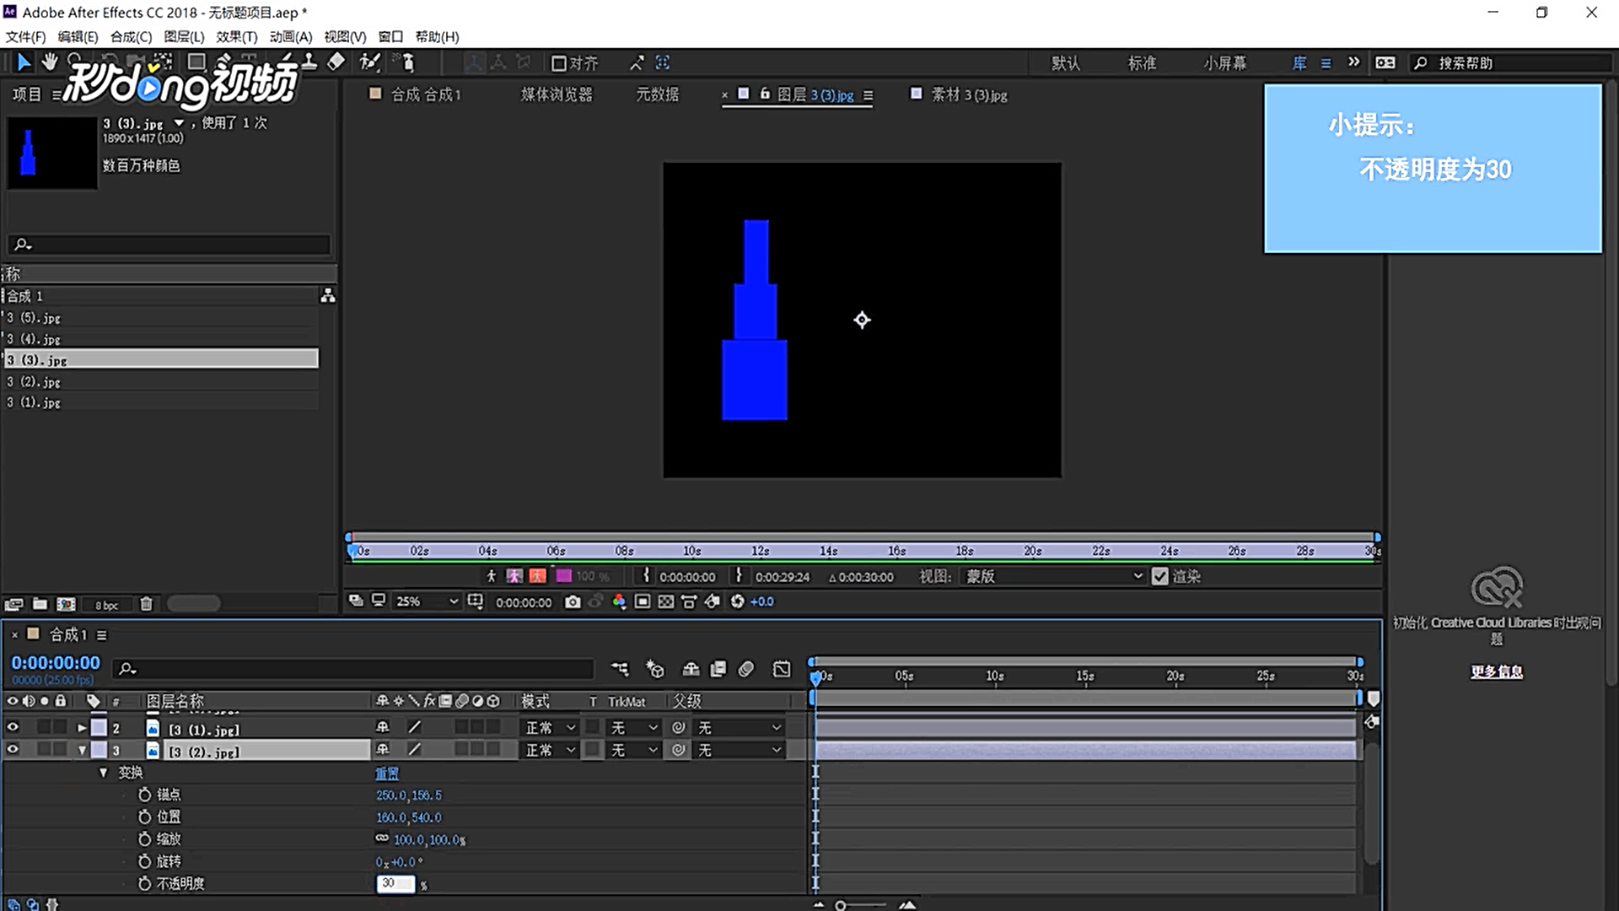Screen dimensions: 1619x911
Task: Open the 视图 蒙版 view dropdown
Action: pos(1054,576)
